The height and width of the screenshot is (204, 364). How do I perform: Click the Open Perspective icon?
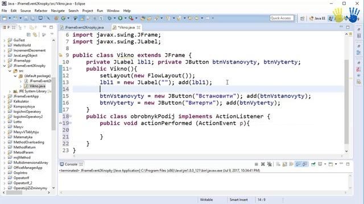(302, 18)
